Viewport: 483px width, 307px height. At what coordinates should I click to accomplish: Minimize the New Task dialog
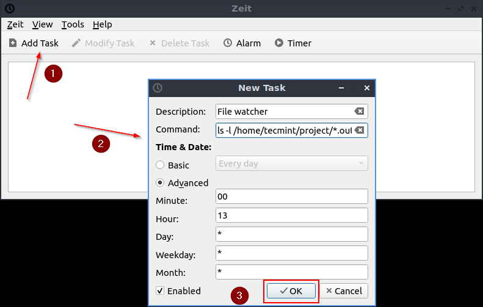tap(341, 88)
